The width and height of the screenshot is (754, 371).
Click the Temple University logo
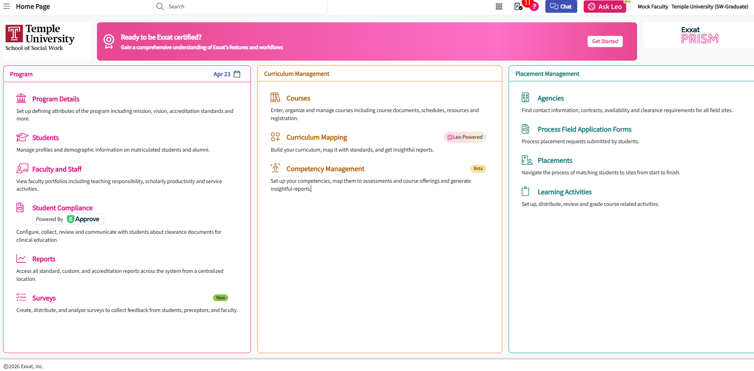[x=40, y=38]
